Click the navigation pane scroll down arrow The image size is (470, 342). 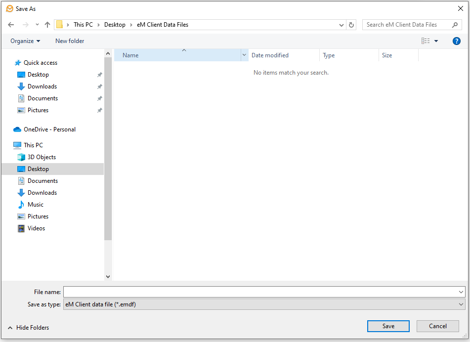(108, 276)
